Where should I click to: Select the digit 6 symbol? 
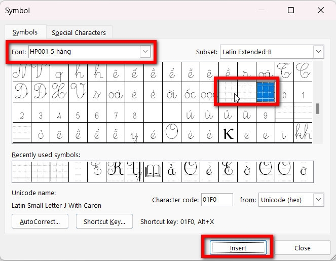[x=97, y=113]
